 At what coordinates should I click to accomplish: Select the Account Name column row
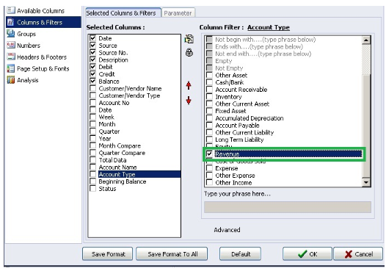point(134,167)
